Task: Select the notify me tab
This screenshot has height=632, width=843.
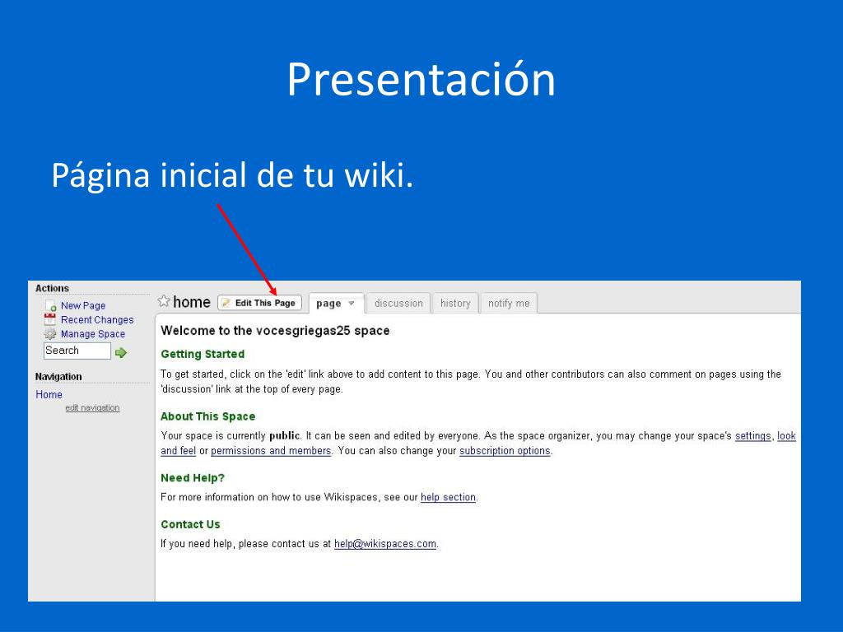Action: coord(509,304)
